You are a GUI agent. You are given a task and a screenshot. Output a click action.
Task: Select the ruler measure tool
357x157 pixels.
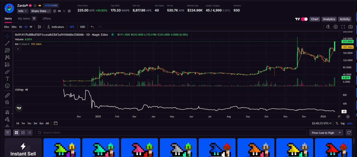click(x=7, y=95)
